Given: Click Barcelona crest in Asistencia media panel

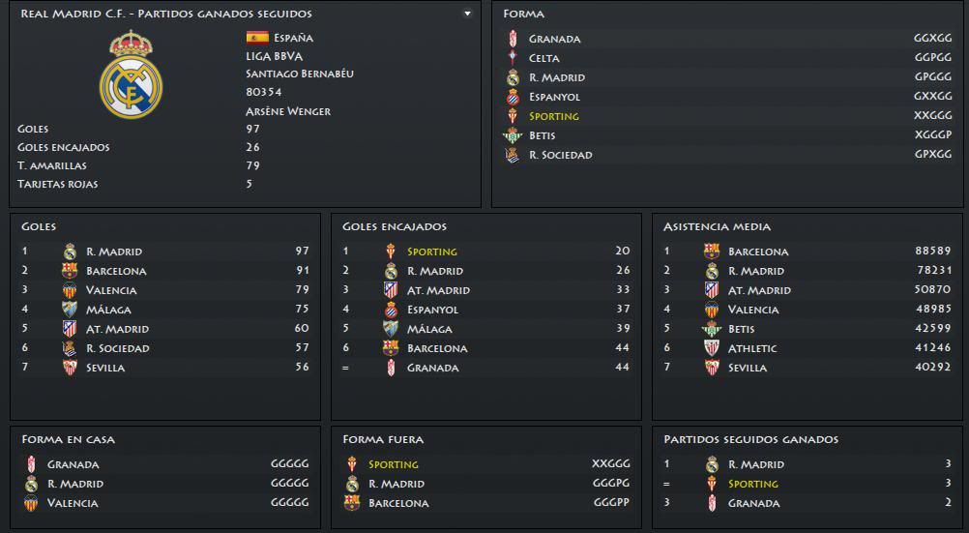Looking at the screenshot, I should pos(712,252).
